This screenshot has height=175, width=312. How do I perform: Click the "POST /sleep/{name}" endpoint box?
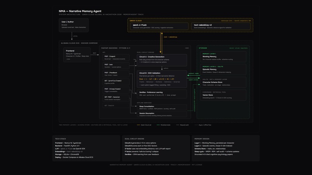click(116, 90)
